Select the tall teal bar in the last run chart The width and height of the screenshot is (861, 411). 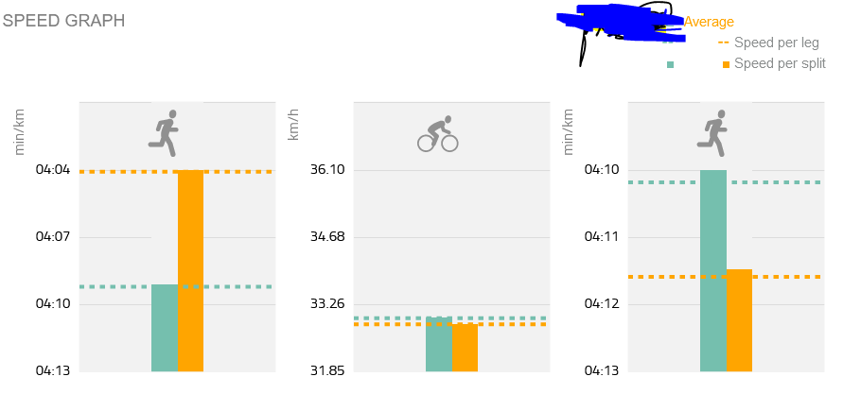(712, 271)
